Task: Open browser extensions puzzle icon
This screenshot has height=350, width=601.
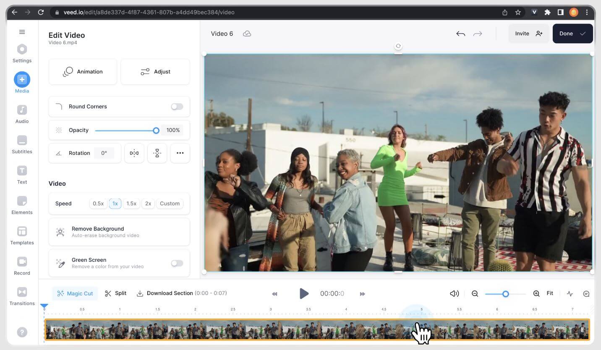Action: (547, 12)
